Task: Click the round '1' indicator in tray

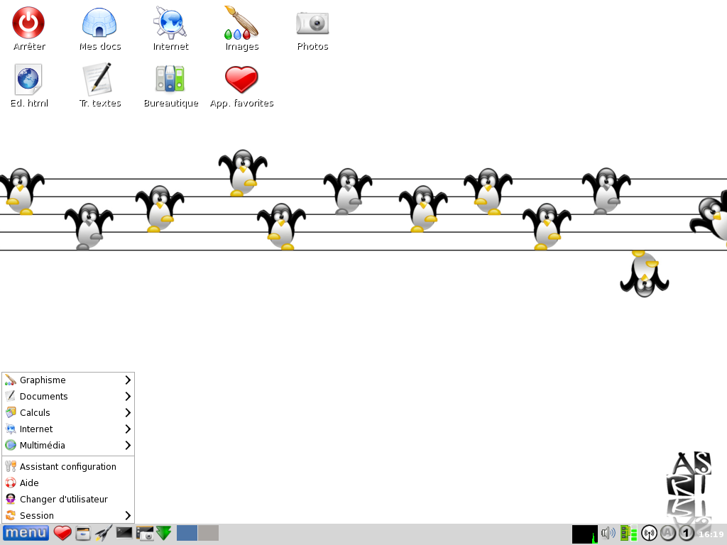Action: 687,533
